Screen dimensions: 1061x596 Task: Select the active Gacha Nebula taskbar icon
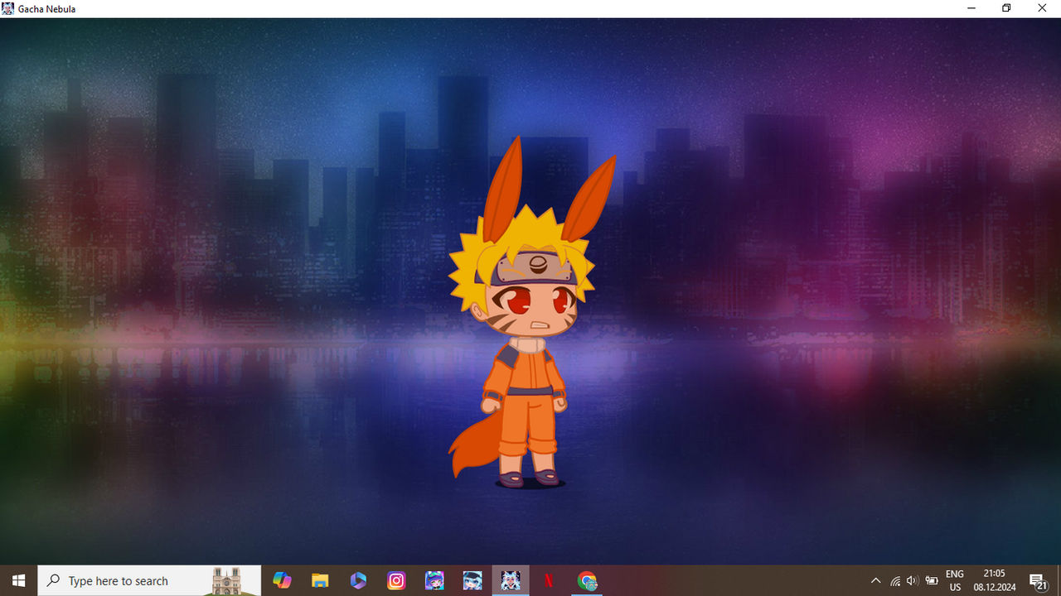tap(511, 581)
